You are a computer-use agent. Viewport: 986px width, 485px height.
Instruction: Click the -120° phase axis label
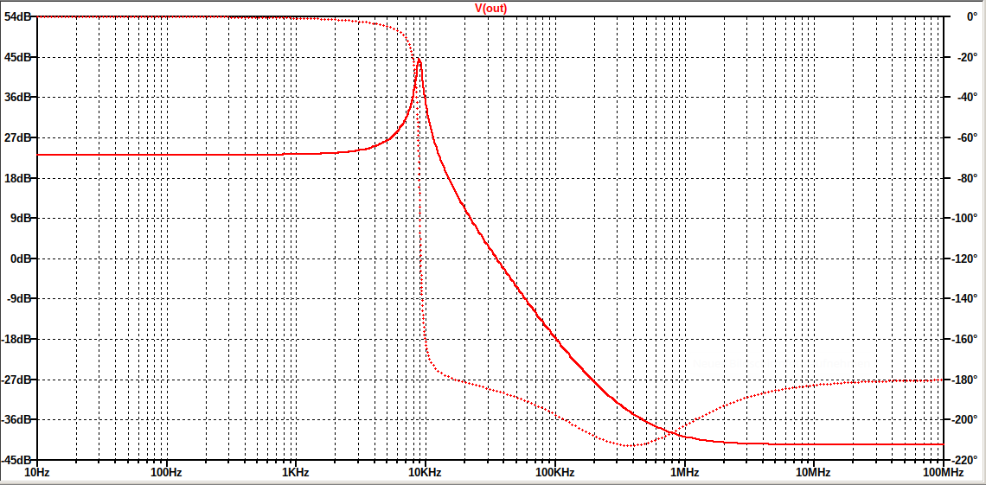tap(966, 258)
